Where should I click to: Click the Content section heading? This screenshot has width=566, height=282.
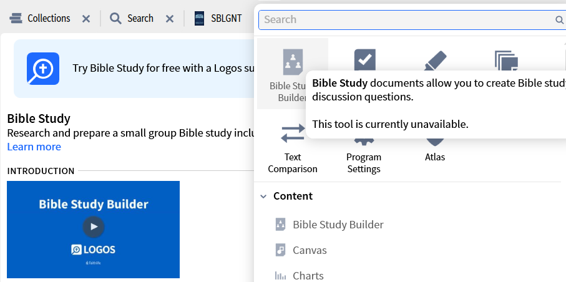(293, 196)
